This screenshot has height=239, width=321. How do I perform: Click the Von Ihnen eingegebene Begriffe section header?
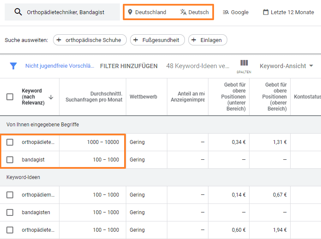[x=42, y=125]
